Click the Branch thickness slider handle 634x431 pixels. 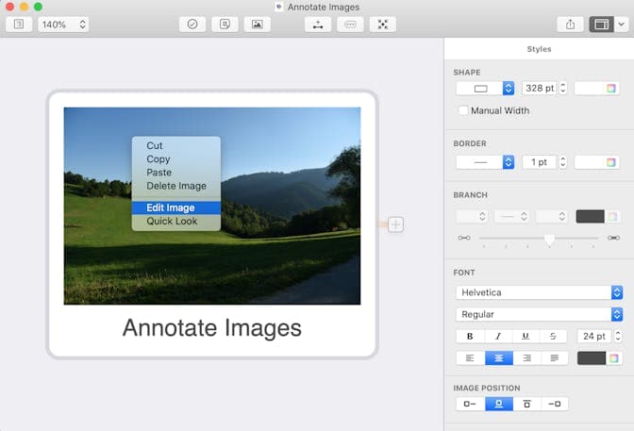[x=549, y=240]
